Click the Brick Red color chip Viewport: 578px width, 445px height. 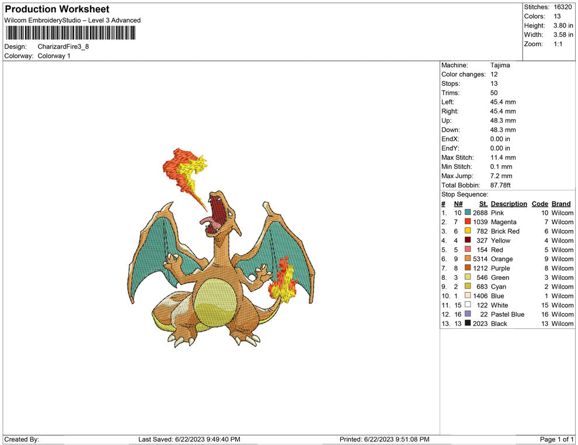click(468, 231)
